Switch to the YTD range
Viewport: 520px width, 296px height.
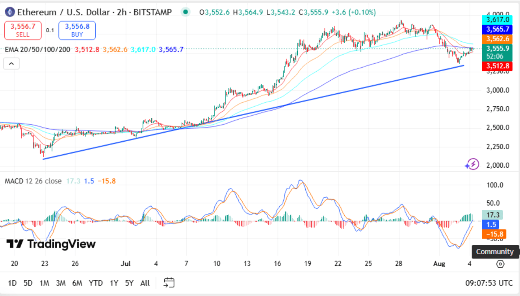pos(96,283)
